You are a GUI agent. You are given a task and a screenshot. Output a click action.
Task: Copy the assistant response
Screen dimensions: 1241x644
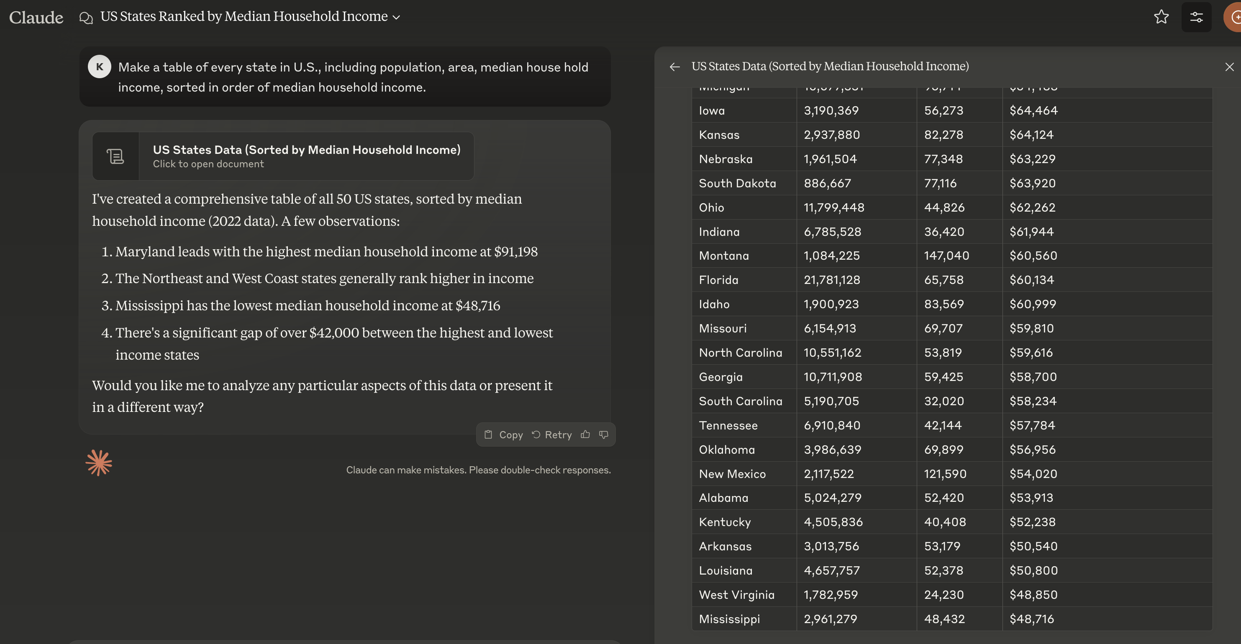(x=503, y=434)
